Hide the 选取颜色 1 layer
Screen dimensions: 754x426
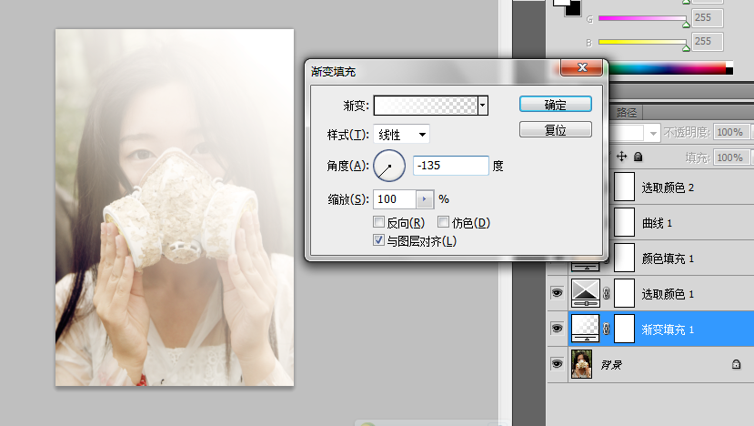point(557,293)
